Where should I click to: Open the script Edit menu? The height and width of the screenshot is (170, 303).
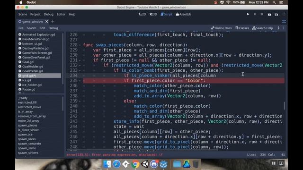pyautogui.click(x=42, y=28)
